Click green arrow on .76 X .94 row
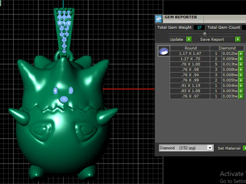Screen dimensions: 246x184 pyautogui.click(x=241, y=75)
